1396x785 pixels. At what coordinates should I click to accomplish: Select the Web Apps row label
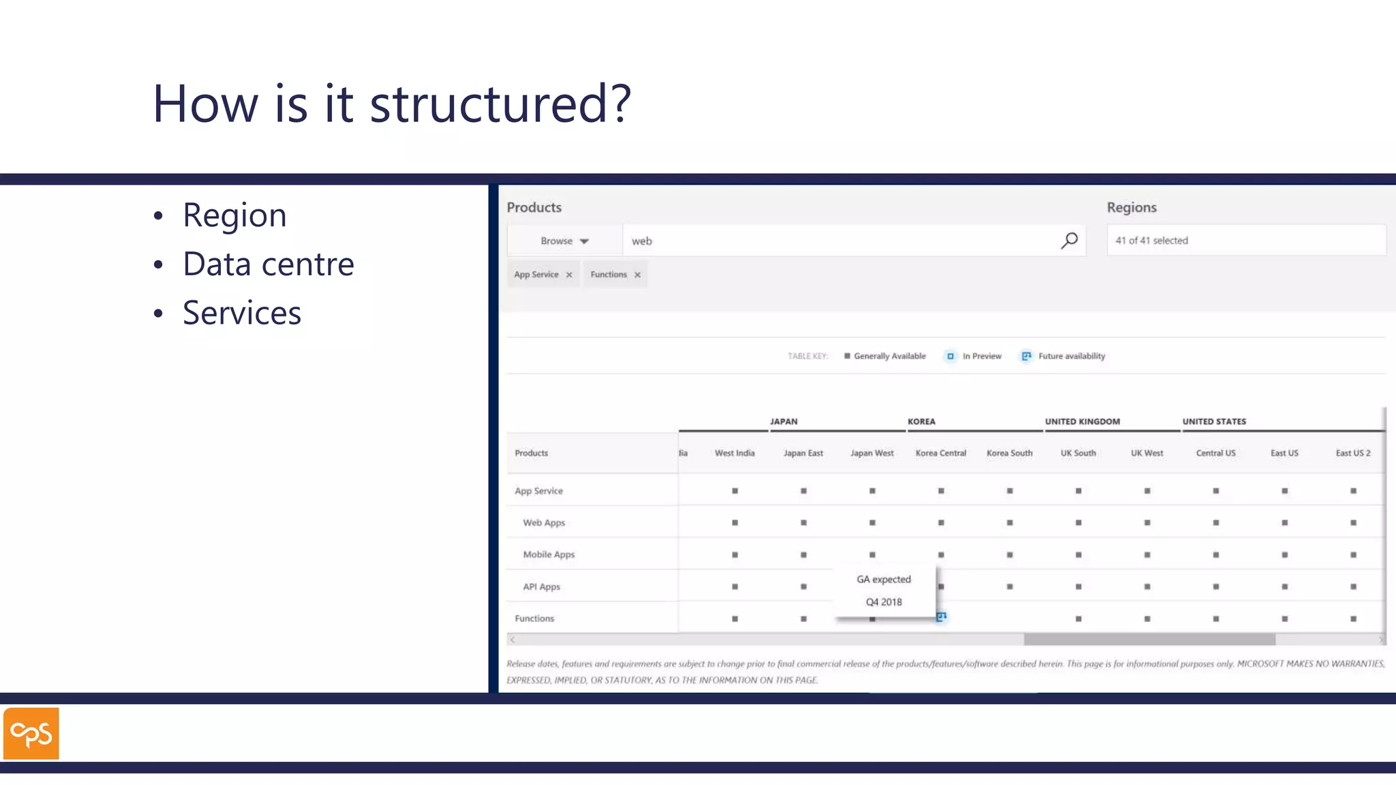tap(544, 523)
